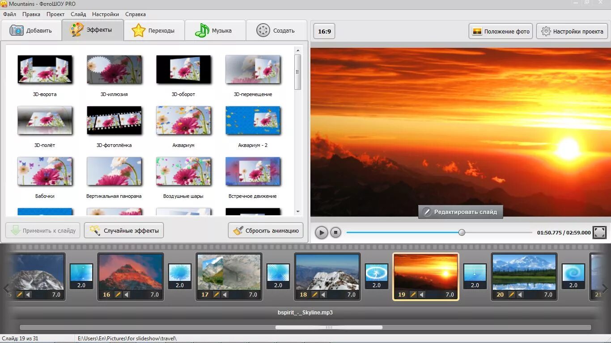Edit slide 18 with pencil icon
This screenshot has height=343, width=611.
click(315, 294)
